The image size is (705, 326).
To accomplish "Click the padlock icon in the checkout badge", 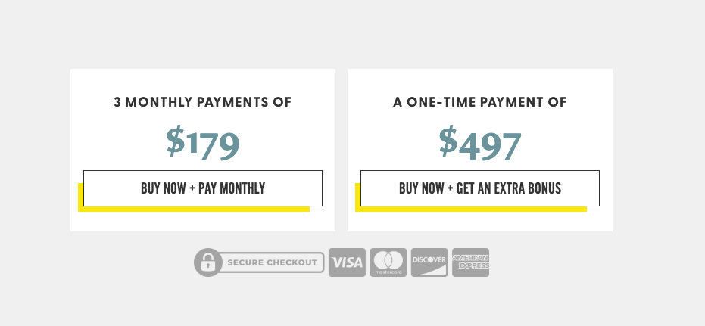I will point(206,262).
